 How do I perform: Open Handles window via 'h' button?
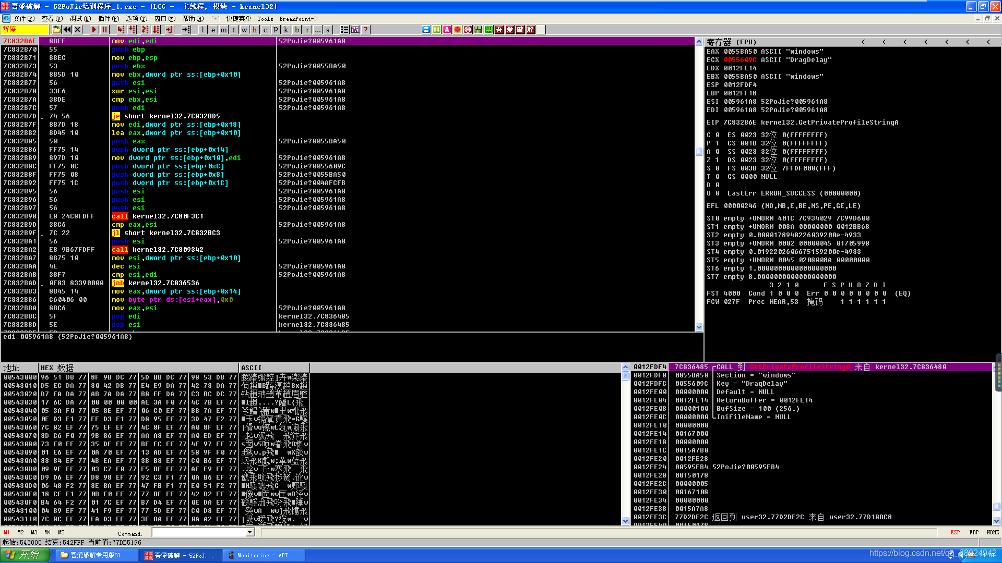coord(255,30)
